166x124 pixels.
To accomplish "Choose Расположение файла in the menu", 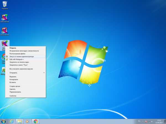I will (x=26, y=54).
